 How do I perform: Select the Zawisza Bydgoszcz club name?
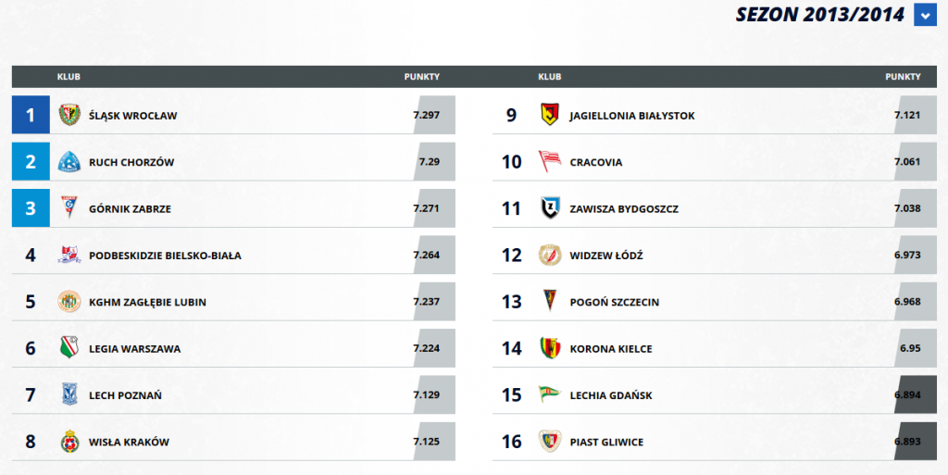[624, 209]
